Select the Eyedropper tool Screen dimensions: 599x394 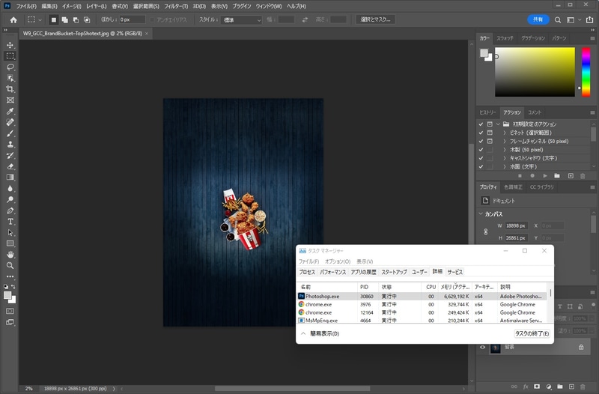pyautogui.click(x=10, y=111)
